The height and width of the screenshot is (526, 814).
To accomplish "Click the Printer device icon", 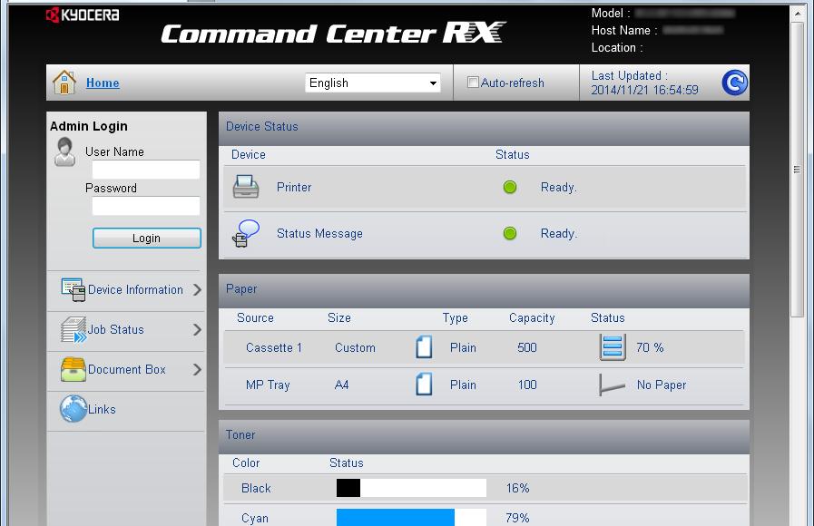I will (x=246, y=187).
